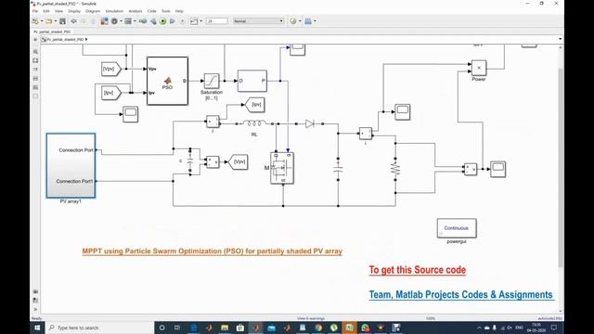This screenshot has width=594, height=334.
Task: Open the scope block below Ipv From tag
Action: pos(131,114)
